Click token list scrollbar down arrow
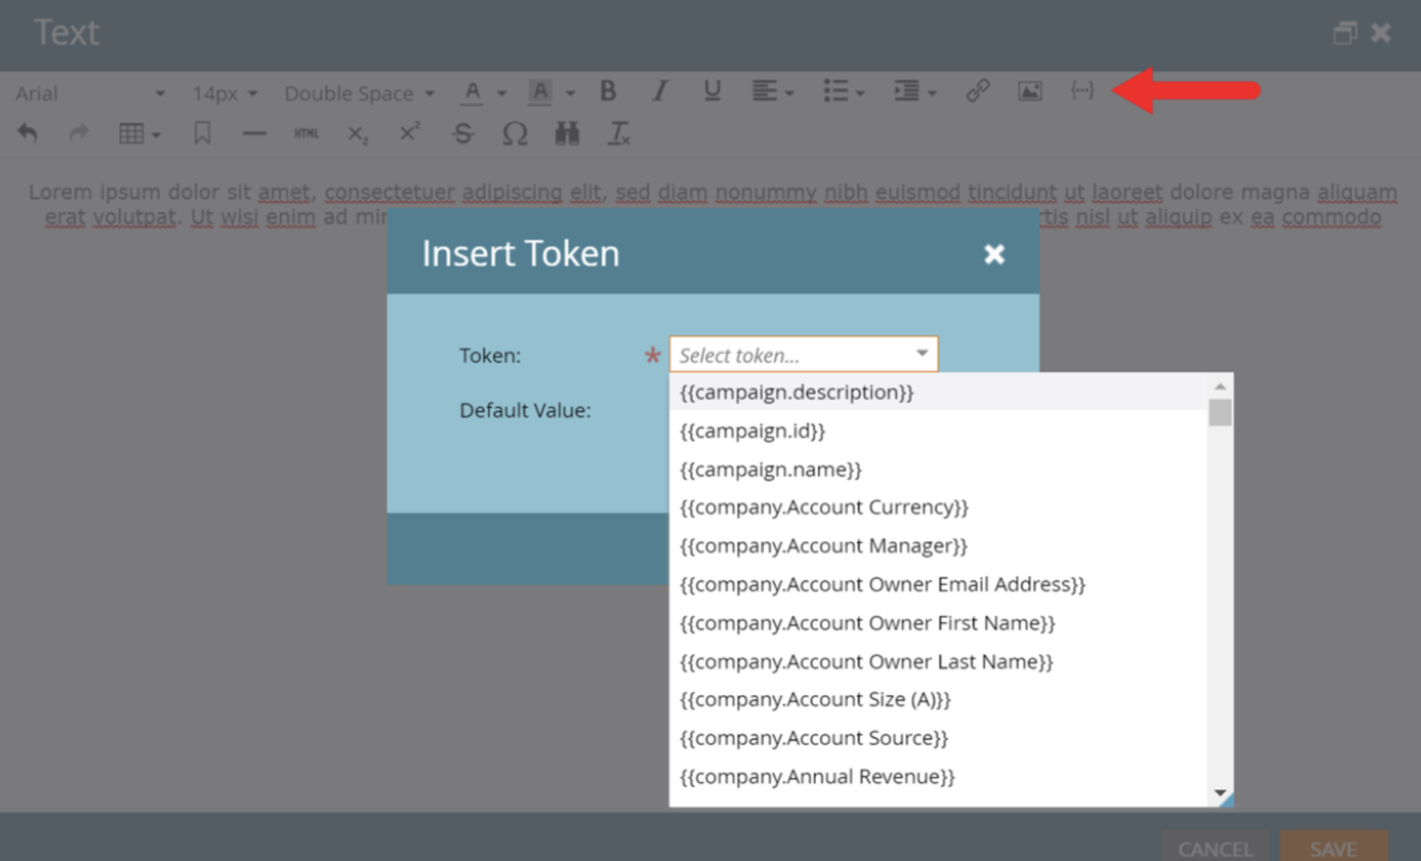The image size is (1421, 861). pos(1220,793)
